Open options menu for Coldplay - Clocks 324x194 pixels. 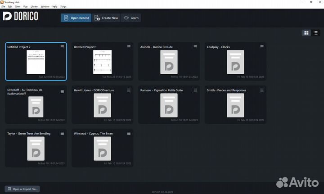pos(261,47)
